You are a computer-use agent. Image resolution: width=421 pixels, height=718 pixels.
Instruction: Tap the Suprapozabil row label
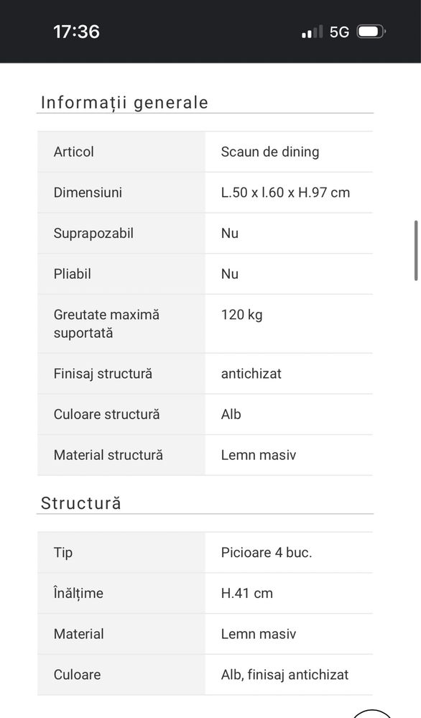coord(93,233)
